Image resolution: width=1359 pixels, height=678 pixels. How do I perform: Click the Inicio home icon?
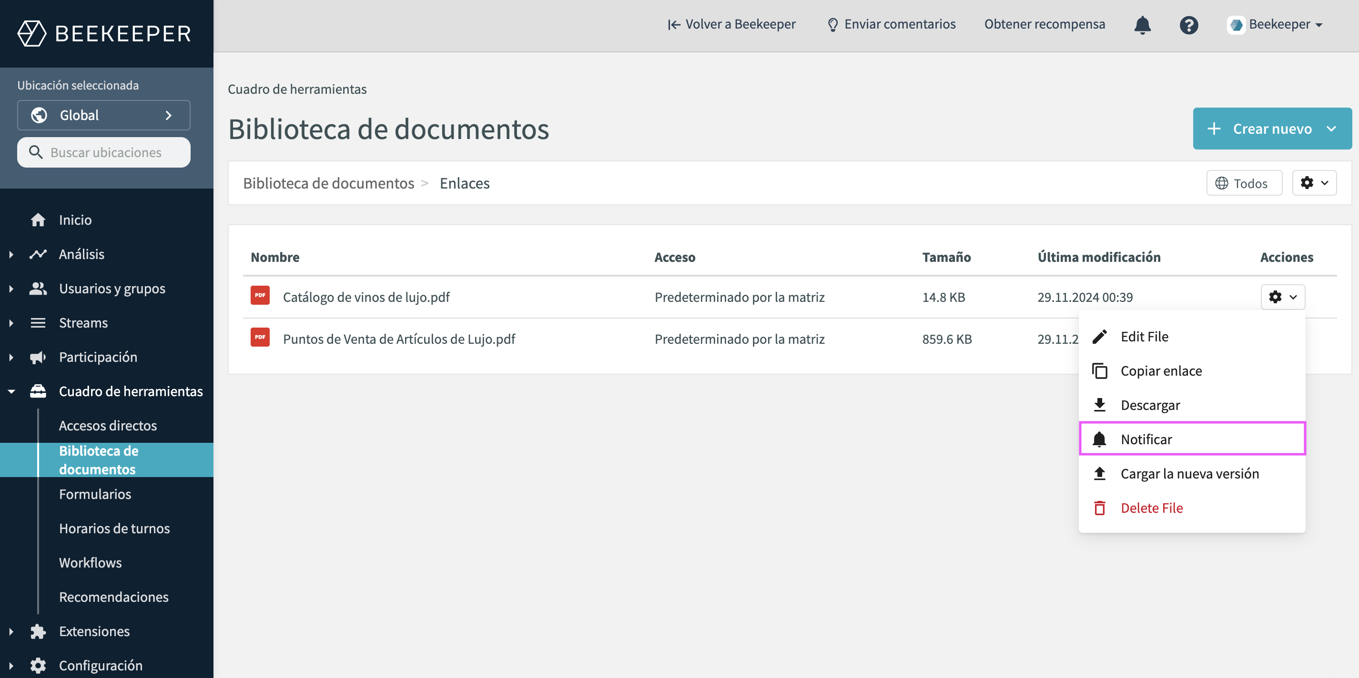pos(38,219)
